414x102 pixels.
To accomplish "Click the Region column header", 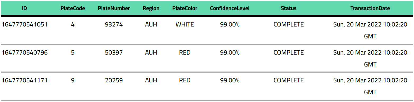I will coord(151,8).
